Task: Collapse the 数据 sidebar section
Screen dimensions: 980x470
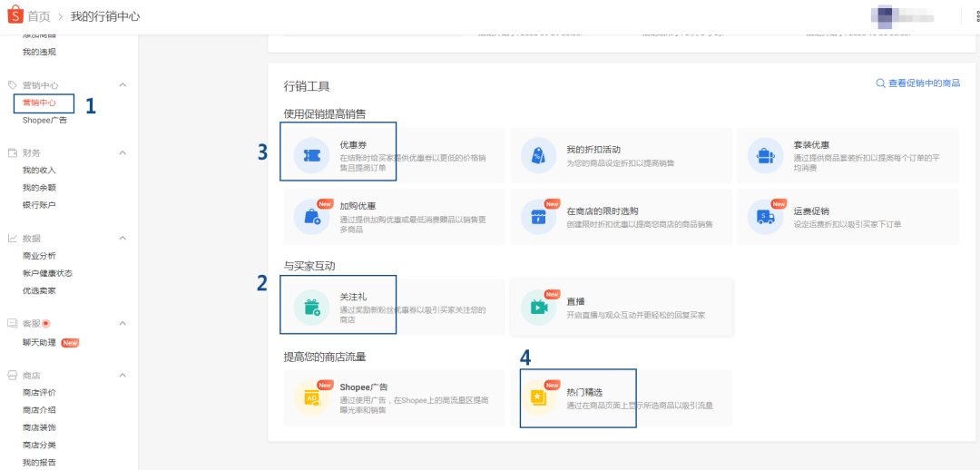Action: (122, 238)
